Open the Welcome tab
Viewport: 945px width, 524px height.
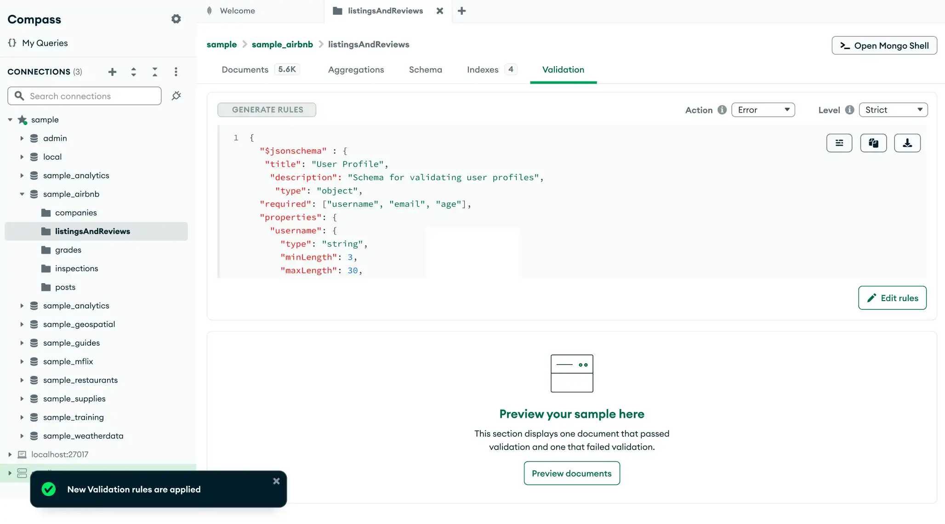(238, 11)
